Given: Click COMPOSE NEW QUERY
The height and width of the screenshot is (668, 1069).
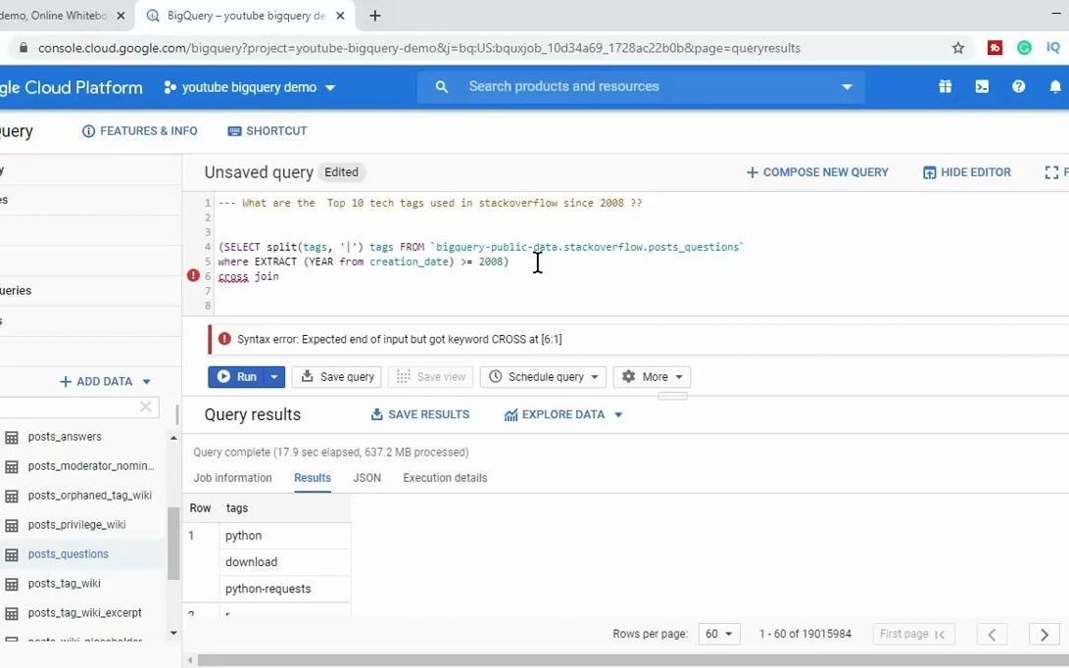Looking at the screenshot, I should point(817,172).
